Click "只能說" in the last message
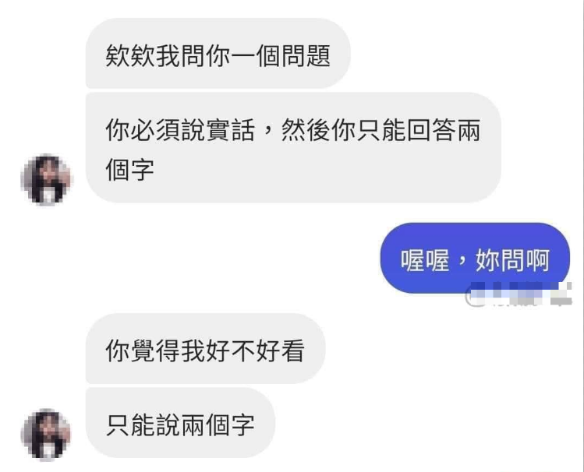 point(143,424)
